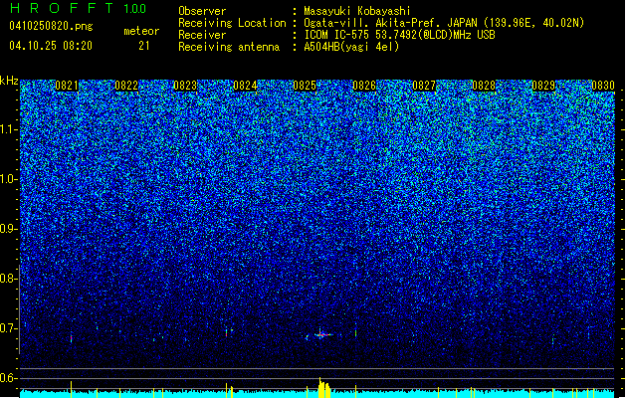The image size is (626, 398).
Task: Click the receiver text ICOM IC-575 53.7492 MHz
Action: (x=399, y=35)
